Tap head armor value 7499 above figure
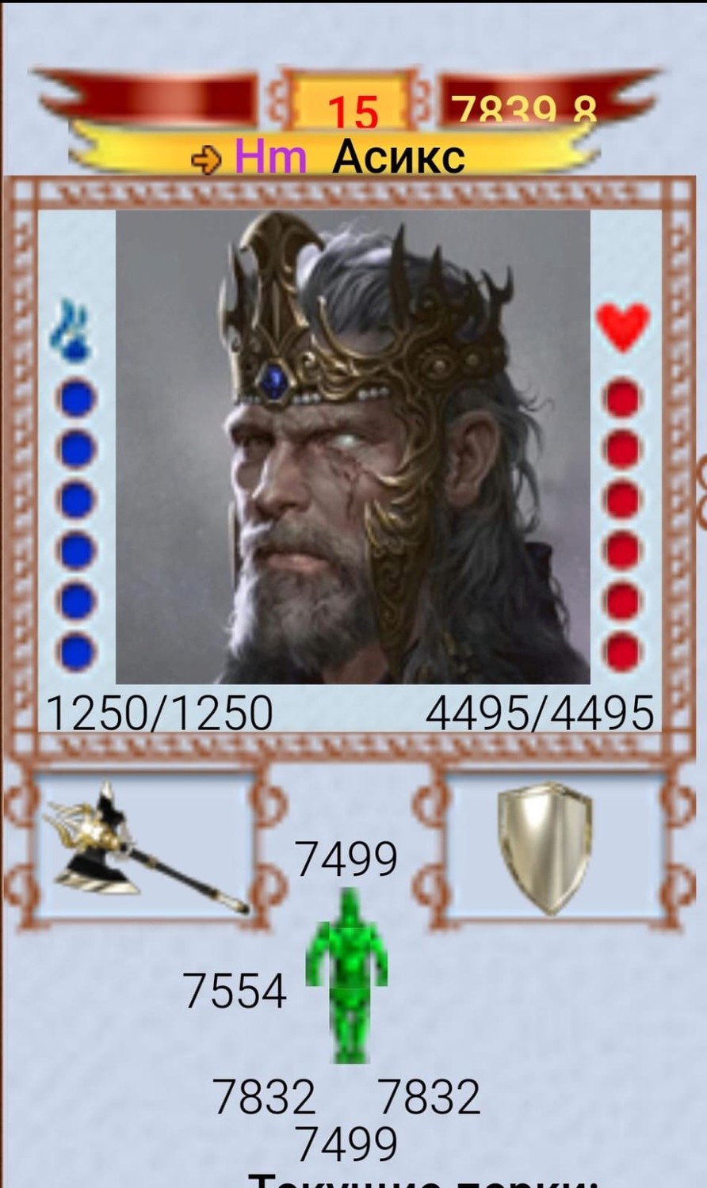 click(346, 859)
